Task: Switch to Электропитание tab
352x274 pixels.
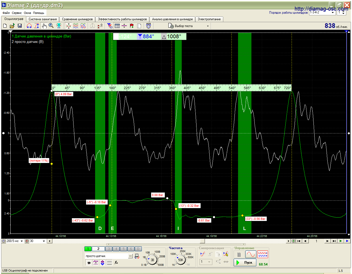Action: point(209,19)
